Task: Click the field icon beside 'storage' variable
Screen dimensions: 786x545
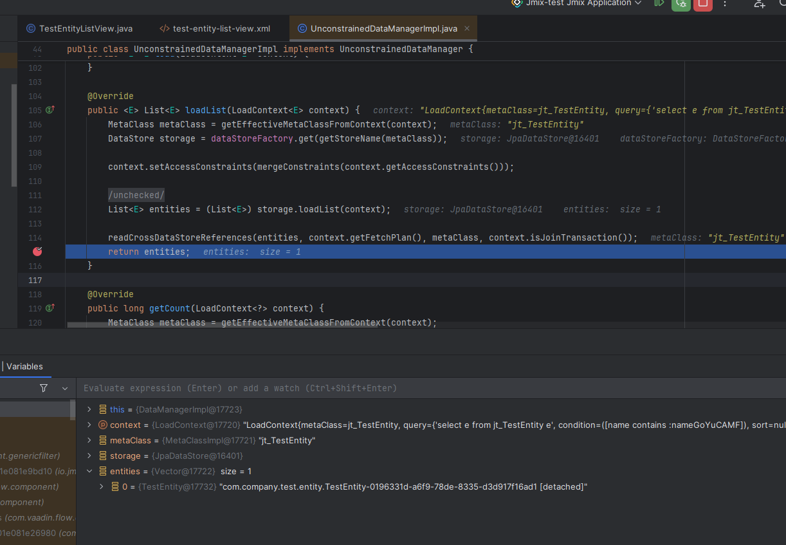Action: click(103, 456)
